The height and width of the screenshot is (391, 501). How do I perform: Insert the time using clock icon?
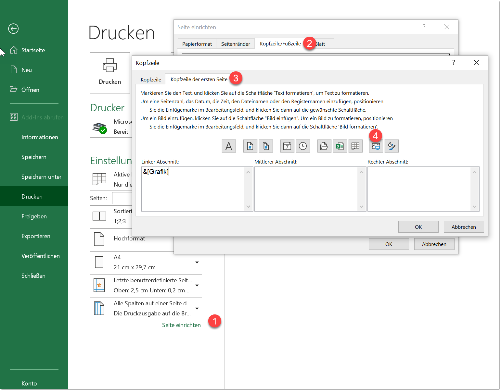[303, 146]
